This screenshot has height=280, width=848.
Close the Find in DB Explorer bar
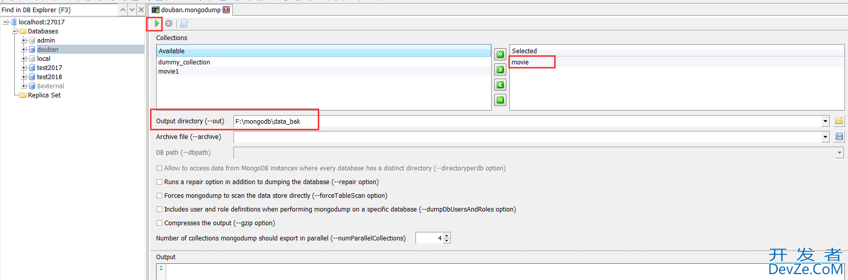pyautogui.click(x=141, y=10)
